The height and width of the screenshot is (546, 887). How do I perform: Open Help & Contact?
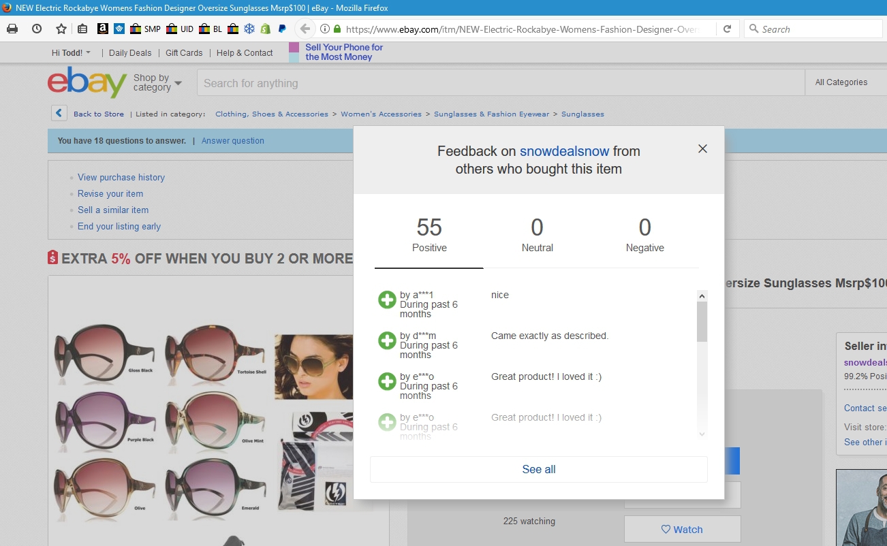[245, 52]
